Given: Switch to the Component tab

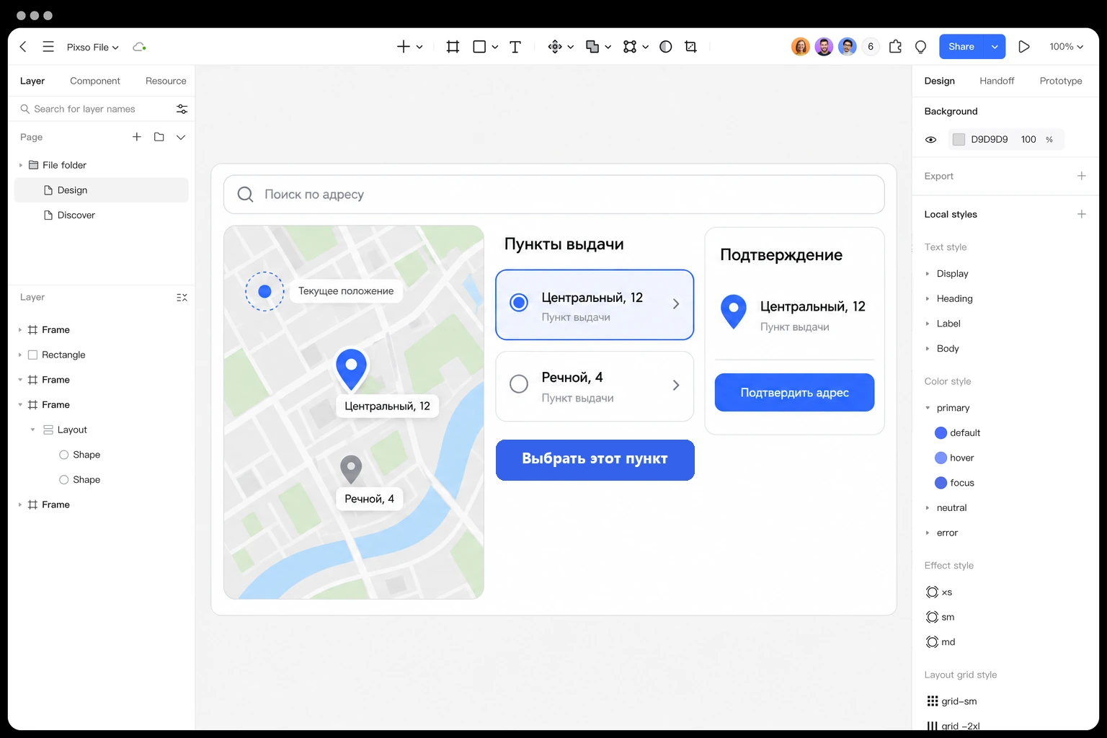Looking at the screenshot, I should point(95,81).
